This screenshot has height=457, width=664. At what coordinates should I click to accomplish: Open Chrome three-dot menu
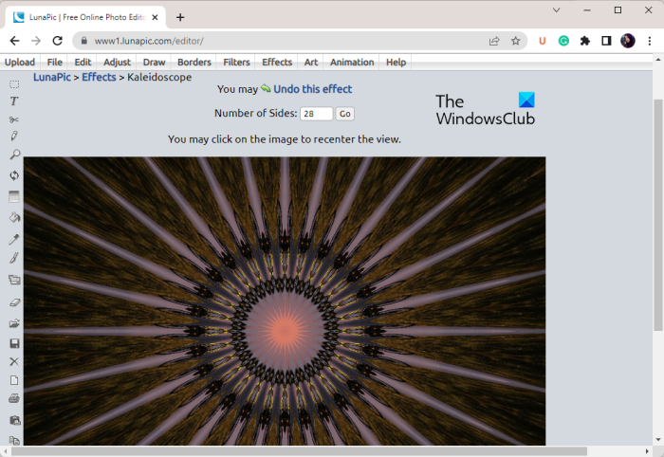point(649,41)
